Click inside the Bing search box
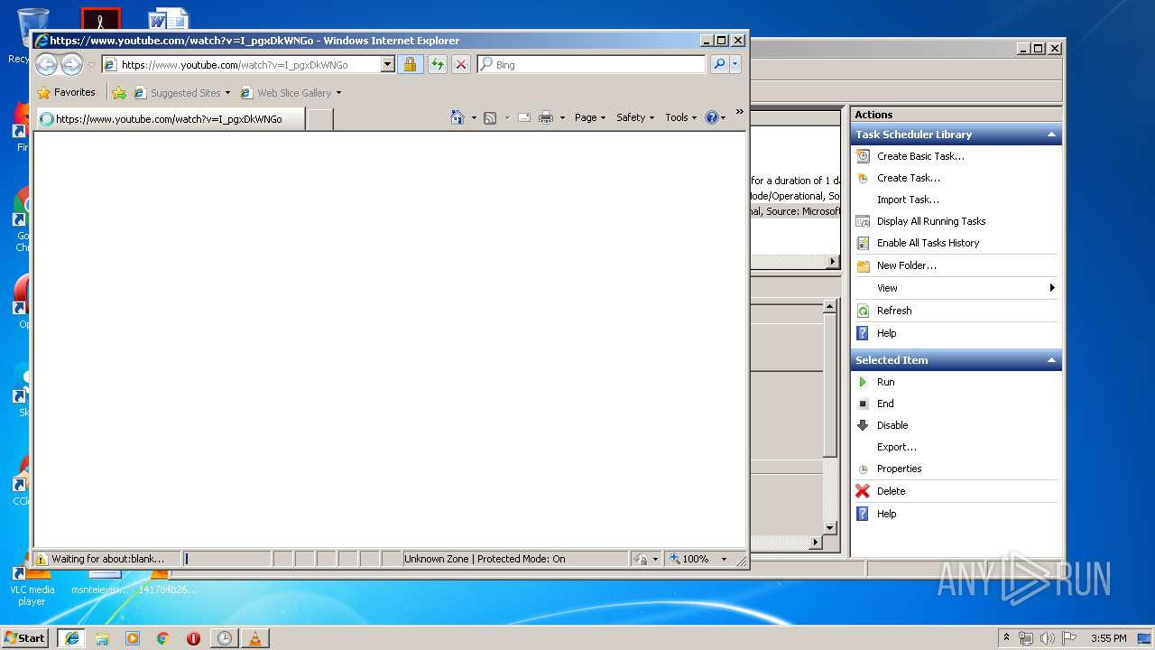This screenshot has width=1155, height=650. click(x=592, y=64)
